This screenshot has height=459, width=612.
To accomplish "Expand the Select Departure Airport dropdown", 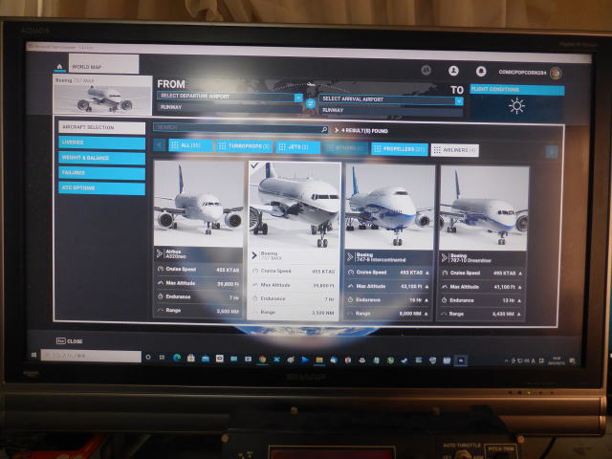I will [x=229, y=97].
